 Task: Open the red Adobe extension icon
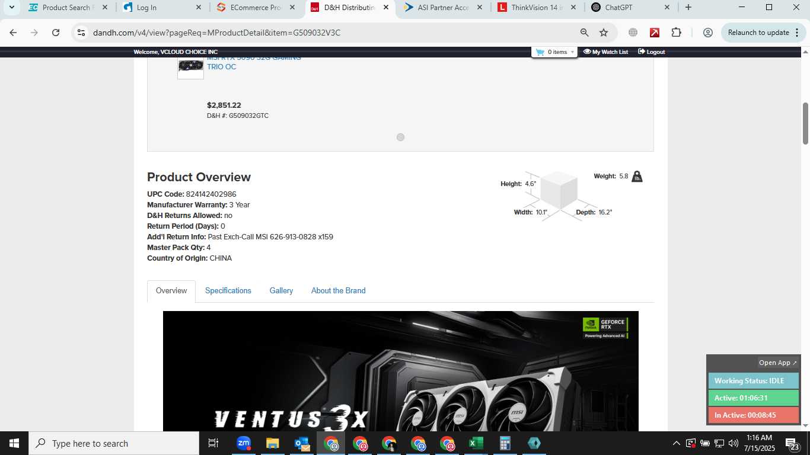pos(655,33)
